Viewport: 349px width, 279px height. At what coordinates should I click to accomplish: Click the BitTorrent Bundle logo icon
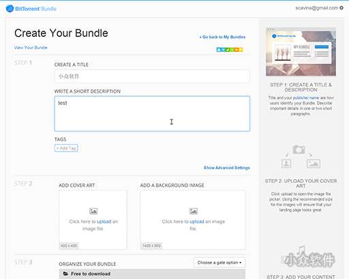(x=10, y=9)
